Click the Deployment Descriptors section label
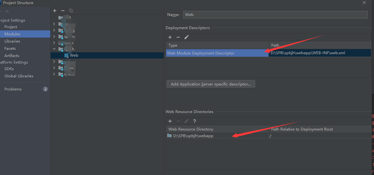Image resolution: width=374 pixels, height=175 pixels. 188,28
